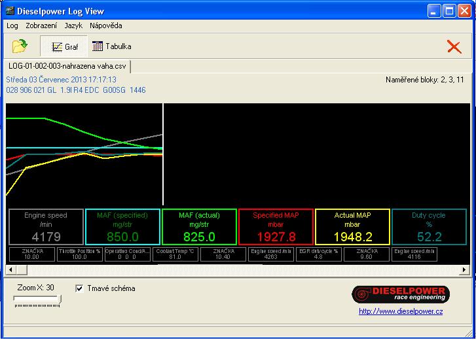Close the Dieselpower Log View window
Screen dimensions: 476x340
point(464,11)
